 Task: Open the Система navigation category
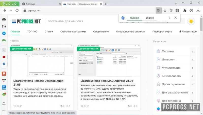pos(168,51)
